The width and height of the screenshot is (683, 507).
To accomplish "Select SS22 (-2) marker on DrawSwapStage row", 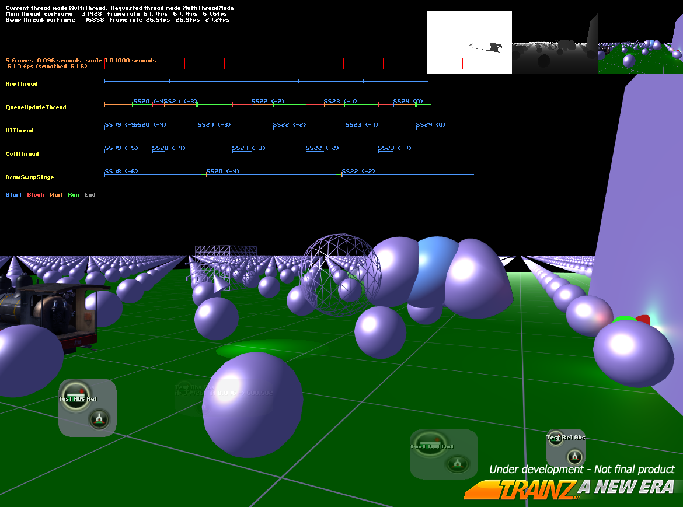I will (358, 172).
